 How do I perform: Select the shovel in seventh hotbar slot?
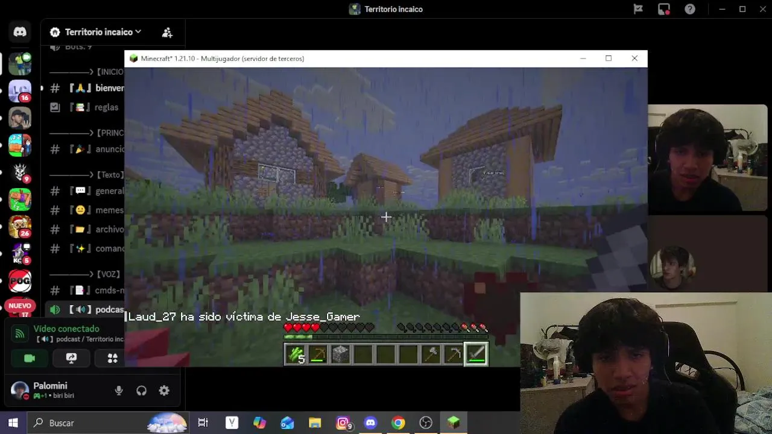pos(431,354)
